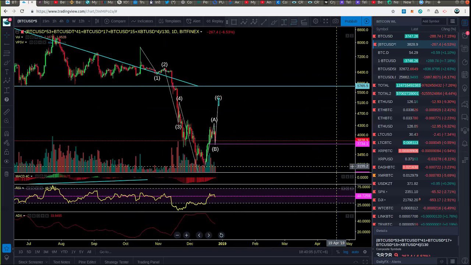Open the RSI indicator dropdown

[23, 188]
